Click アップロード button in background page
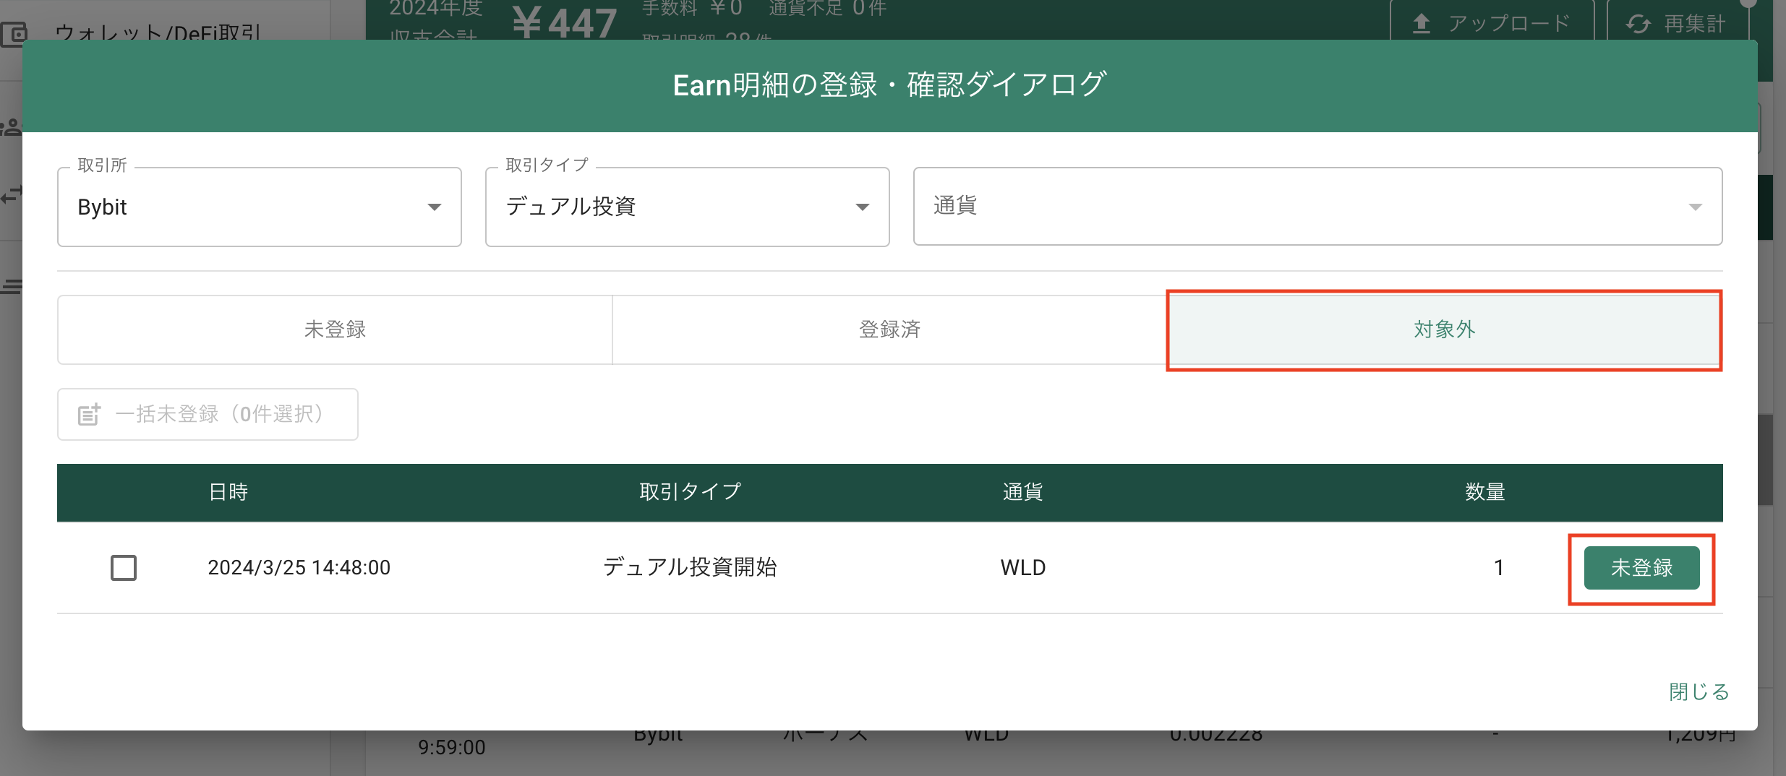The image size is (1786, 776). [1492, 22]
